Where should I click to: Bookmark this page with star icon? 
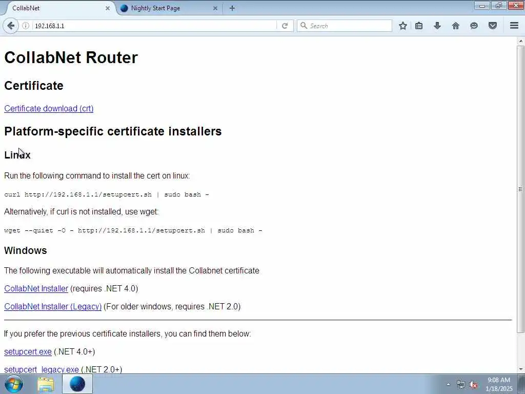(x=403, y=26)
